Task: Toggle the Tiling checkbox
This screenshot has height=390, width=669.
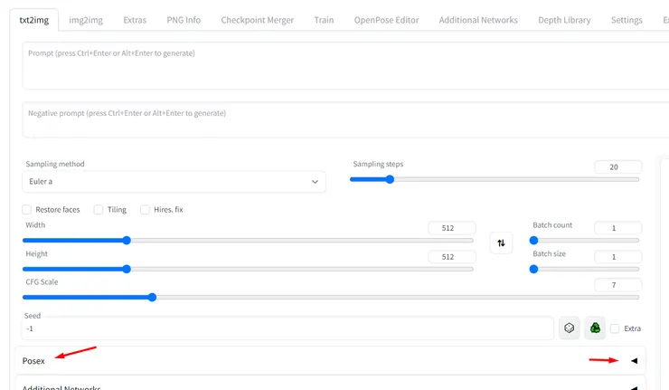Action: [99, 210]
